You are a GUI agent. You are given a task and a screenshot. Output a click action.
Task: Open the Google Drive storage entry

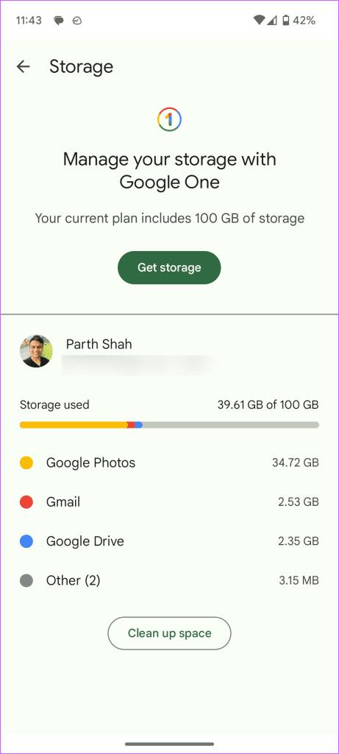point(169,541)
